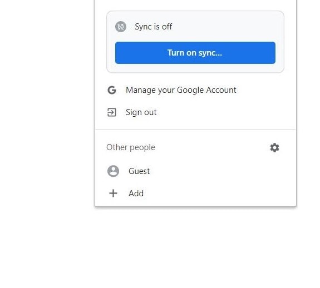Select the Add person label
The width and height of the screenshot is (320, 288).
coord(136,193)
